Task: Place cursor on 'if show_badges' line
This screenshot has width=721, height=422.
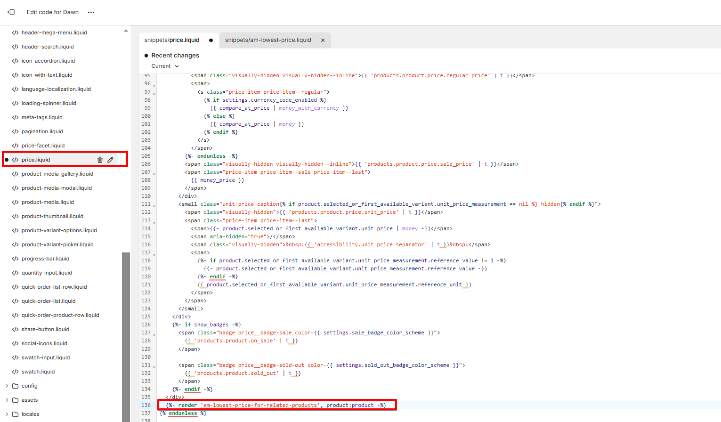Action: tap(207, 325)
